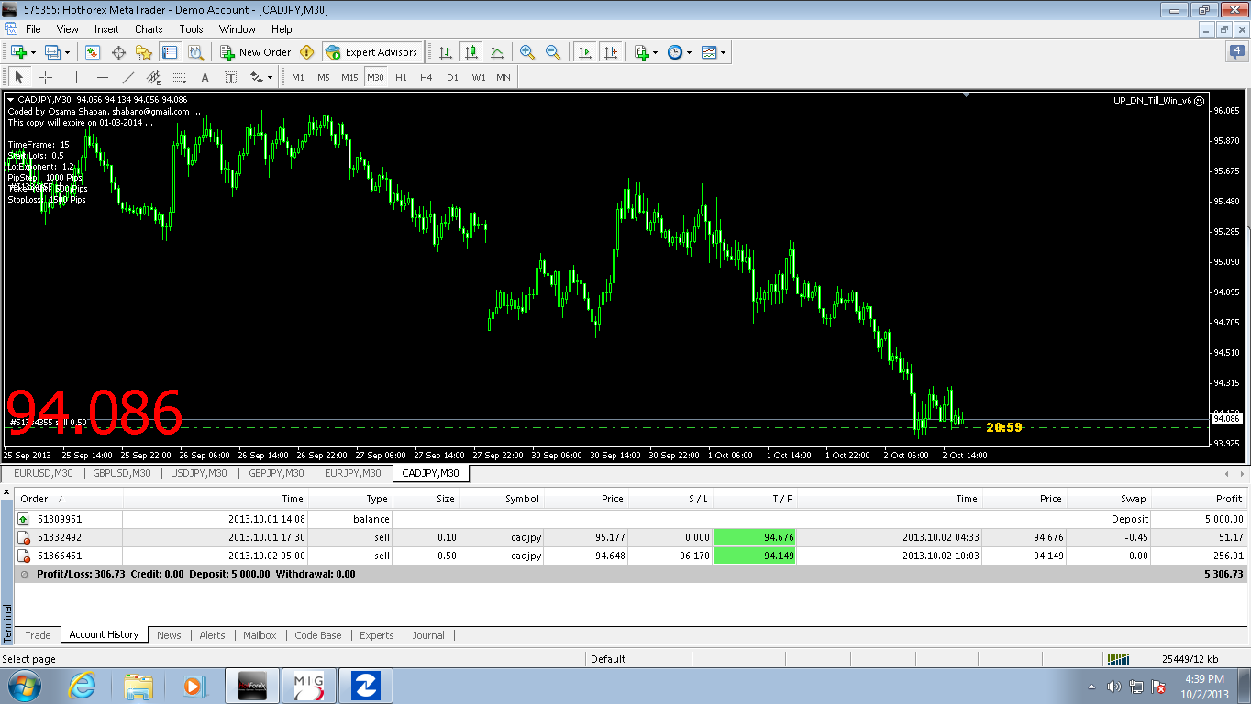Click the chart tabs scroll-right arrow
The width and height of the screenshot is (1251, 704).
[1242, 474]
